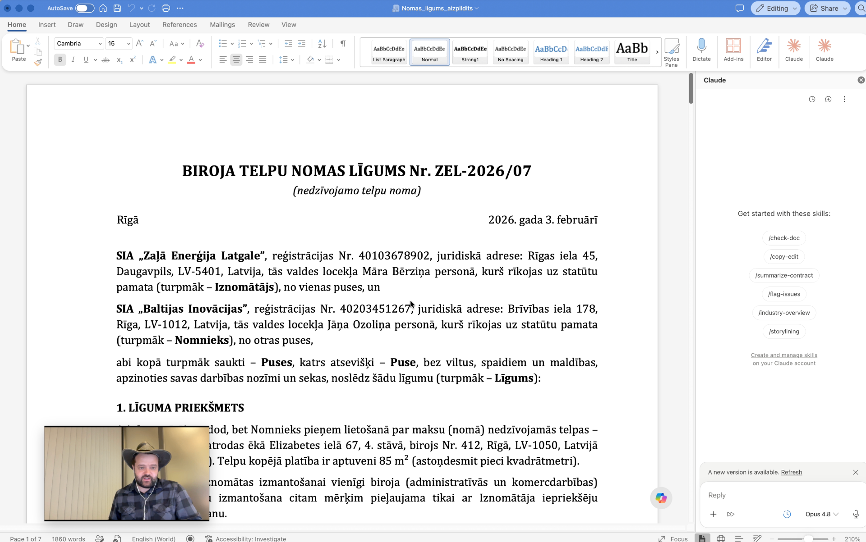The image size is (866, 542).
Task: Click the Format Painter brush icon
Action: point(38,62)
